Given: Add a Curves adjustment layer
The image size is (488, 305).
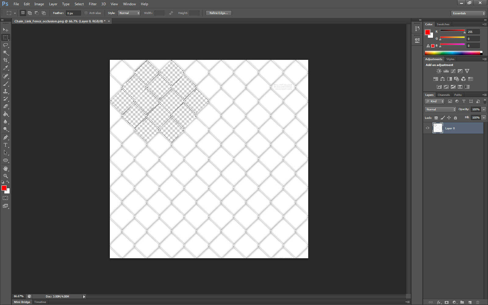Looking at the screenshot, I should pyautogui.click(x=453, y=71).
